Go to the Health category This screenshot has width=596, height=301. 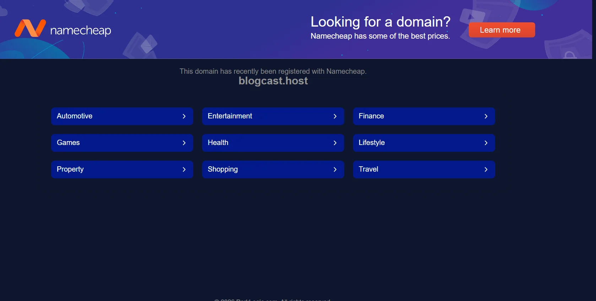218,143
